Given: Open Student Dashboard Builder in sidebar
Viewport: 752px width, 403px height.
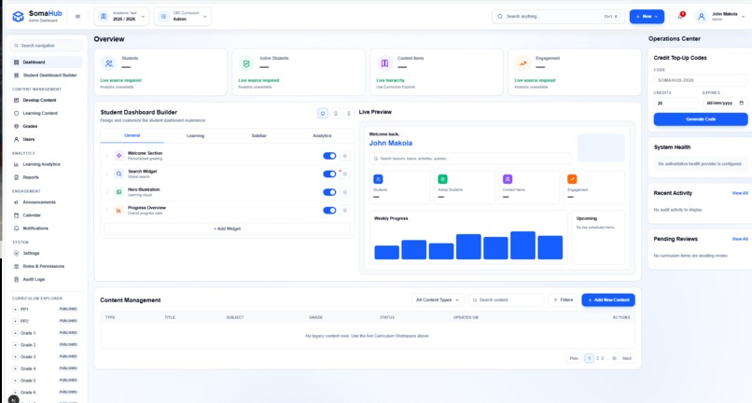Looking at the screenshot, I should (46, 76).
